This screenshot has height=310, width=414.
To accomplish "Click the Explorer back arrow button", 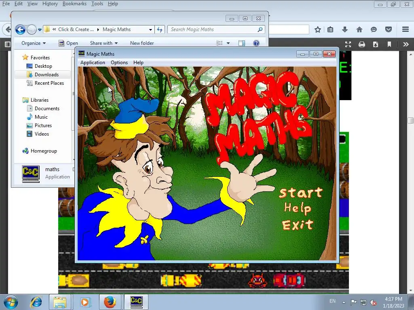I will 20,29.
